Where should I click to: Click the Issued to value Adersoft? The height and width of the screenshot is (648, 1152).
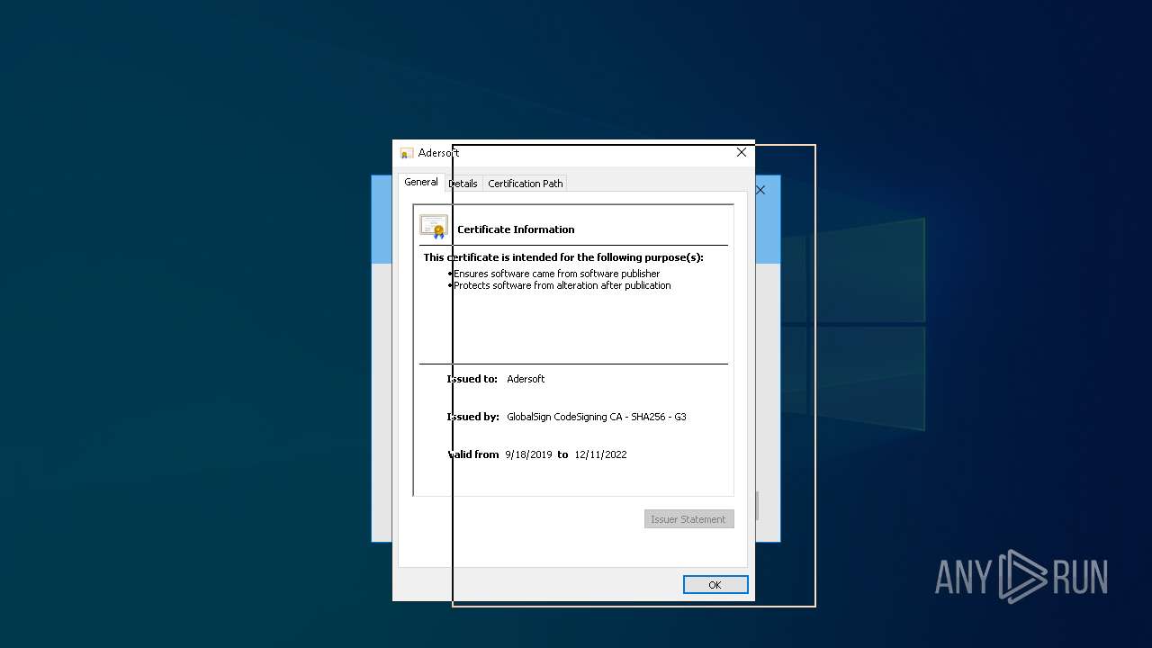click(526, 379)
